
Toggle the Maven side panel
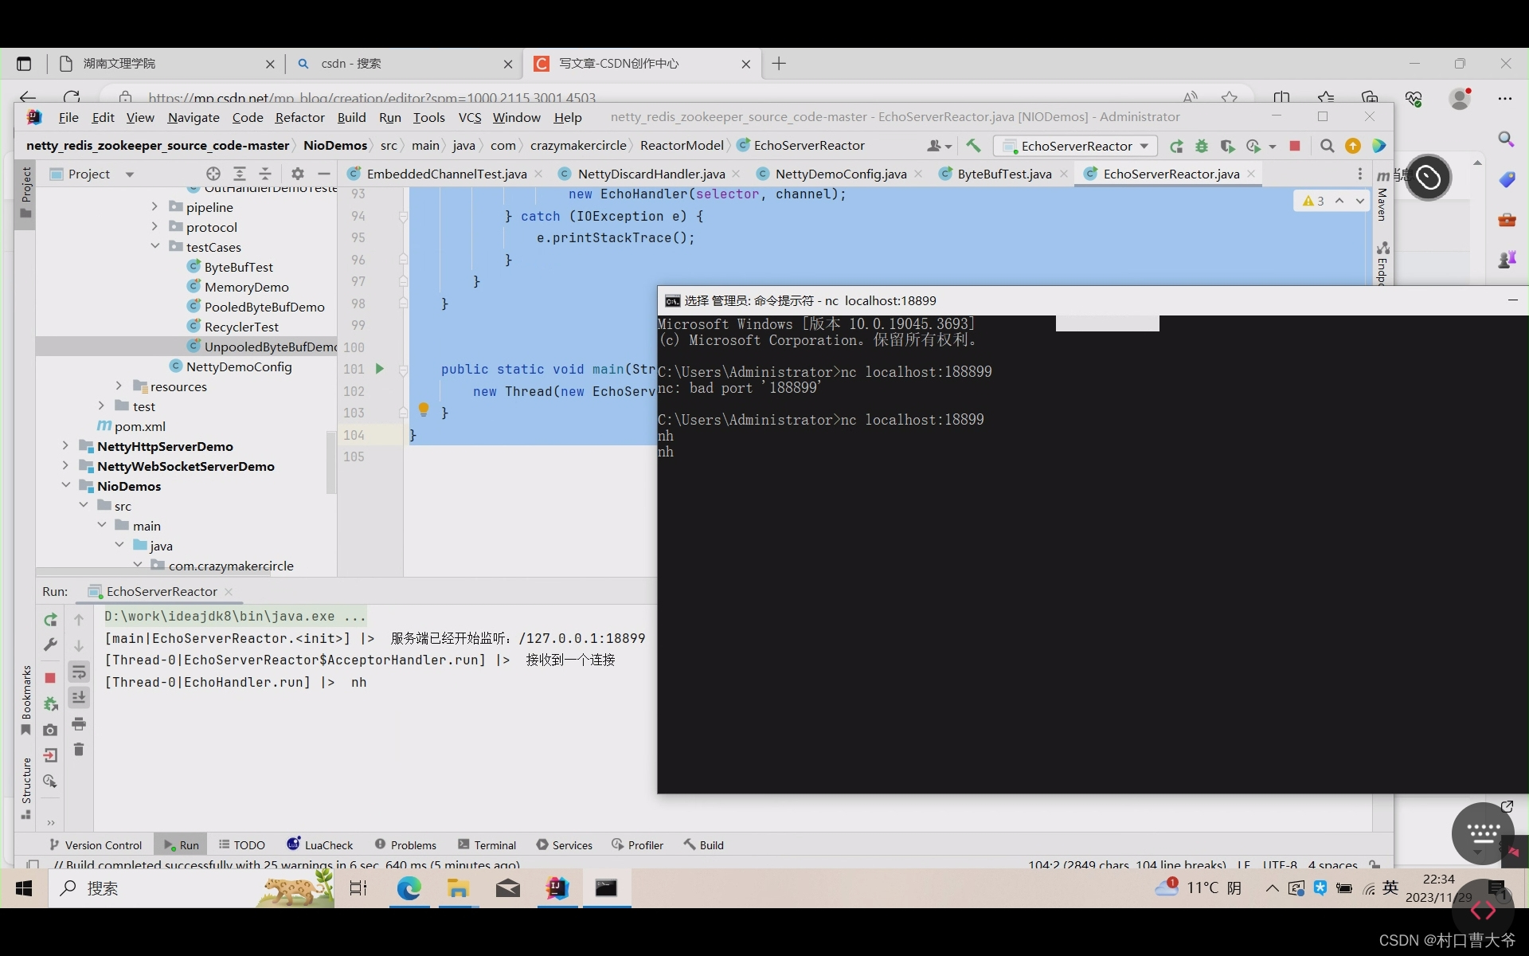tap(1382, 195)
